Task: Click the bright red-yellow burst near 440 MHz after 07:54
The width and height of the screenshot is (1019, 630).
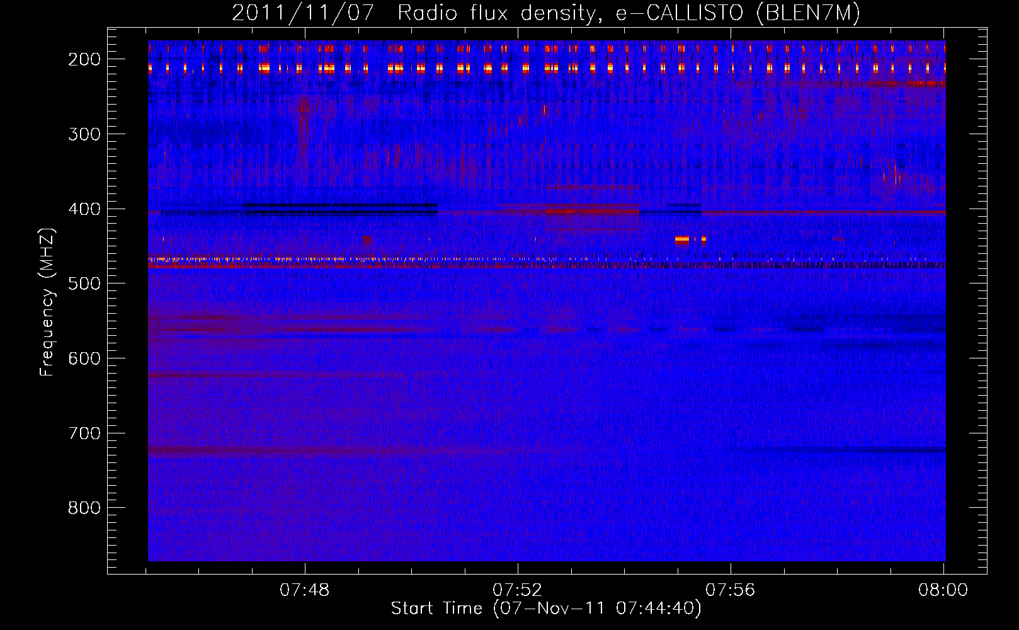Action: pyautogui.click(x=682, y=240)
